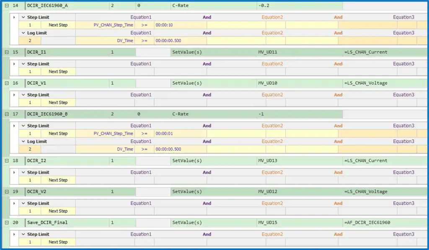
Task: Collapse Step Limit chevron under DCIR_V2
Action: coord(23,203)
